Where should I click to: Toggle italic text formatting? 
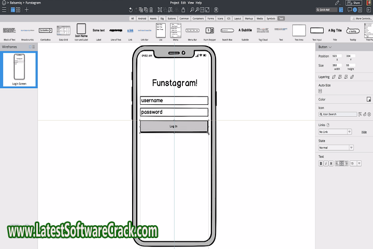point(326,163)
